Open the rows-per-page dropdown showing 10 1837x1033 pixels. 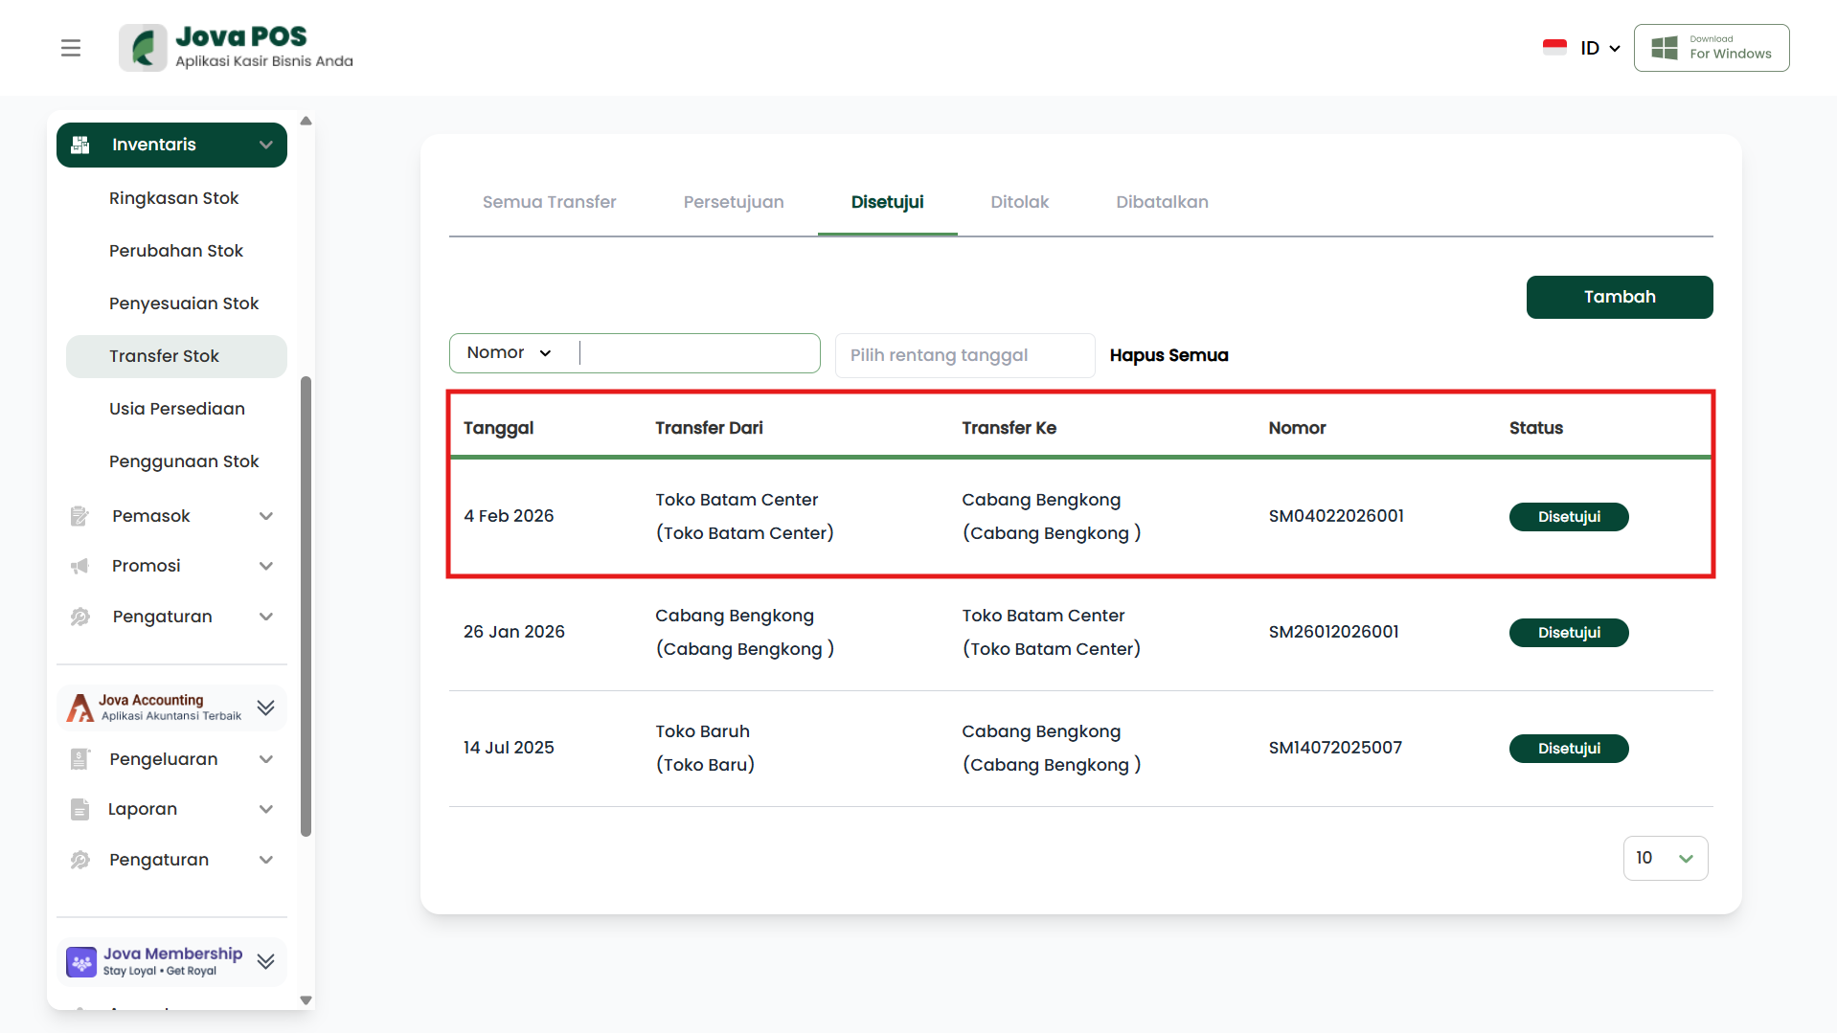click(x=1665, y=858)
